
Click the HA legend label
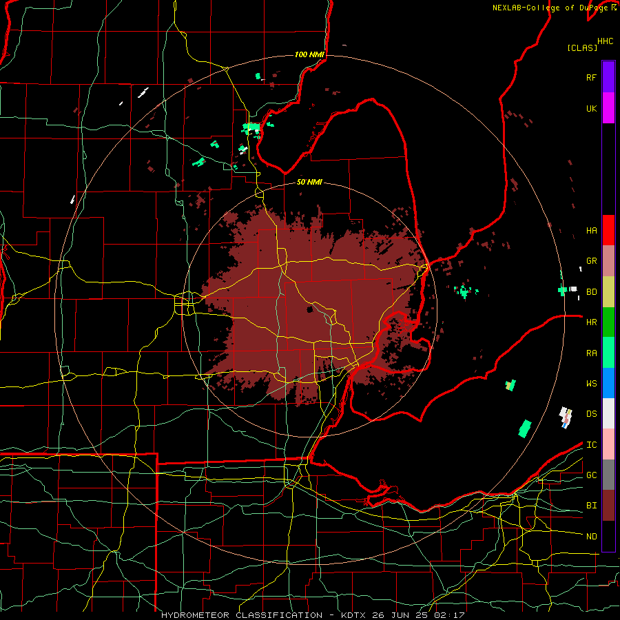(x=592, y=231)
